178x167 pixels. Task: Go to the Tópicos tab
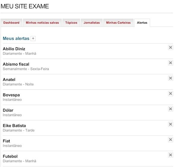(71, 23)
